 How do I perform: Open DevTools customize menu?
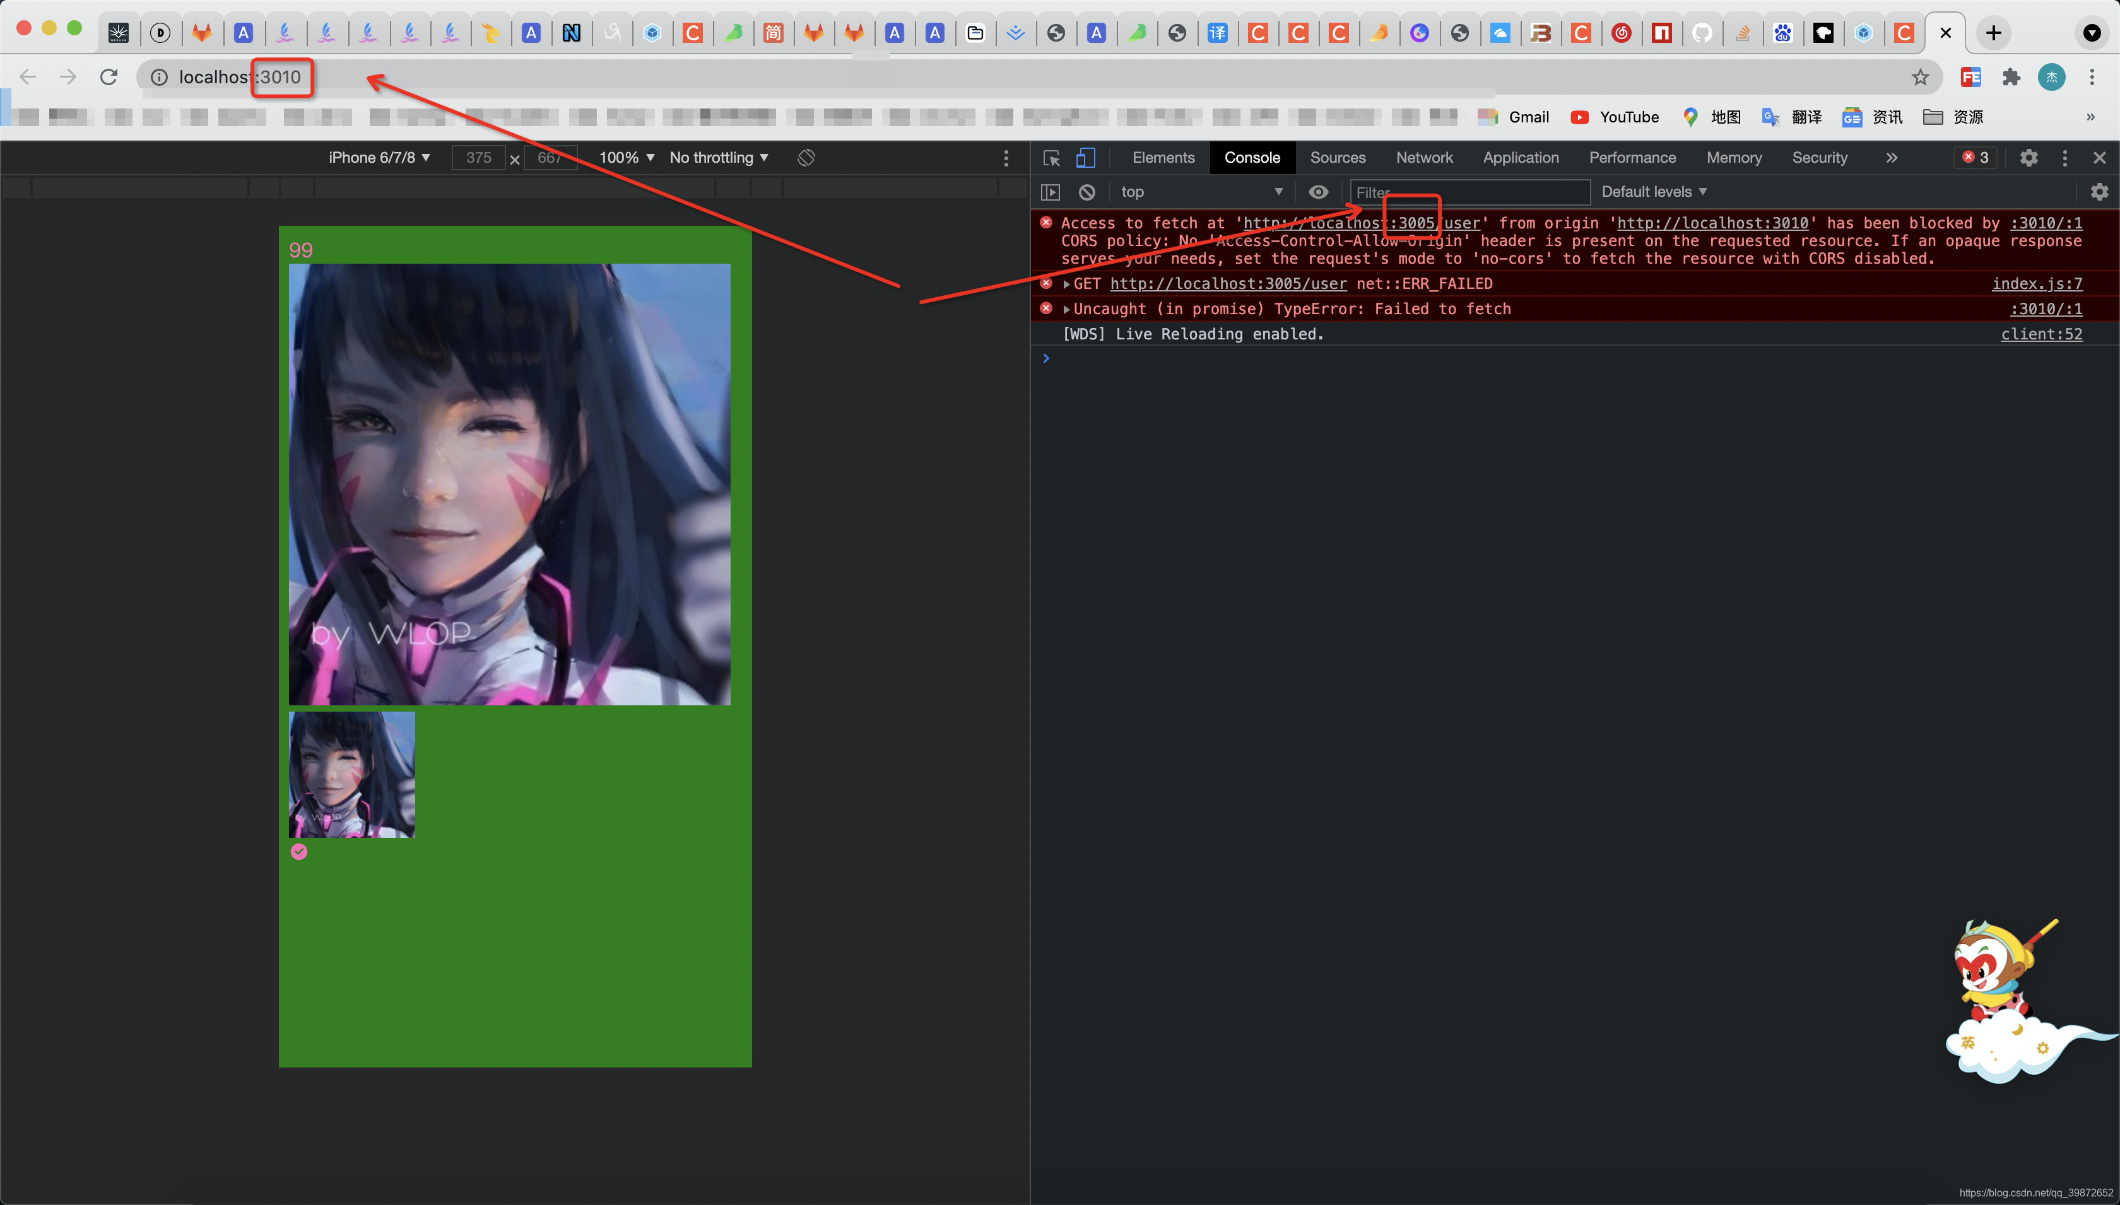[2064, 157]
